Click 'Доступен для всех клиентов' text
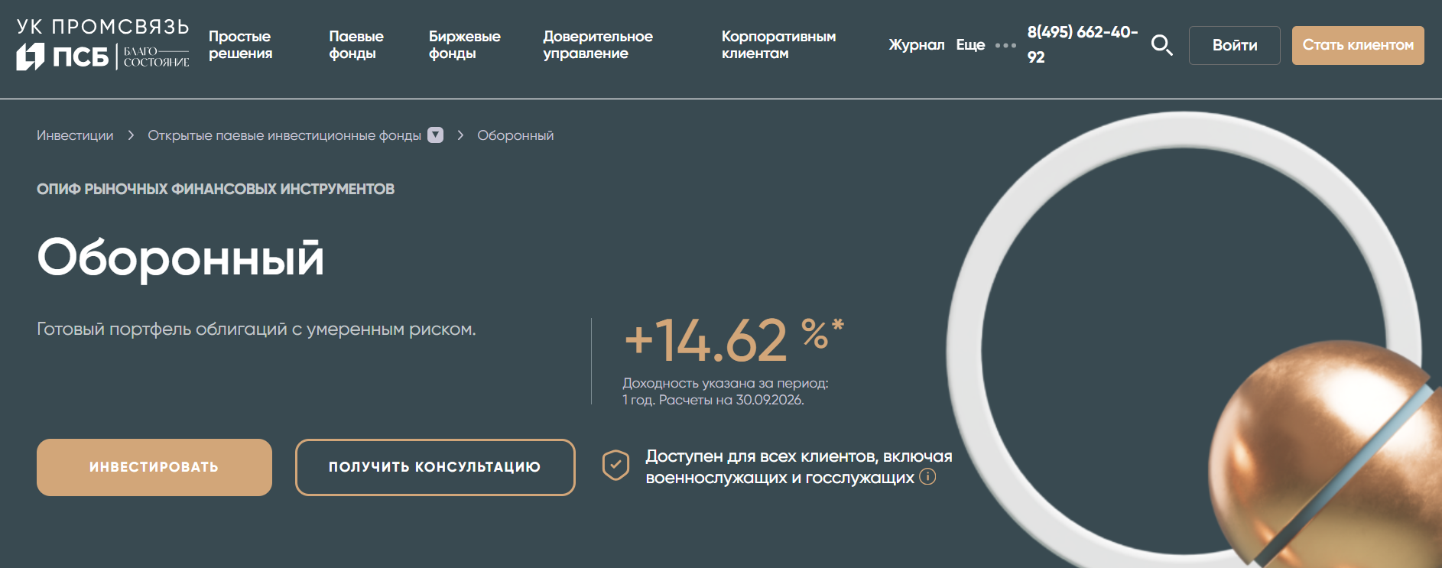This screenshot has width=1442, height=568. coord(799,467)
